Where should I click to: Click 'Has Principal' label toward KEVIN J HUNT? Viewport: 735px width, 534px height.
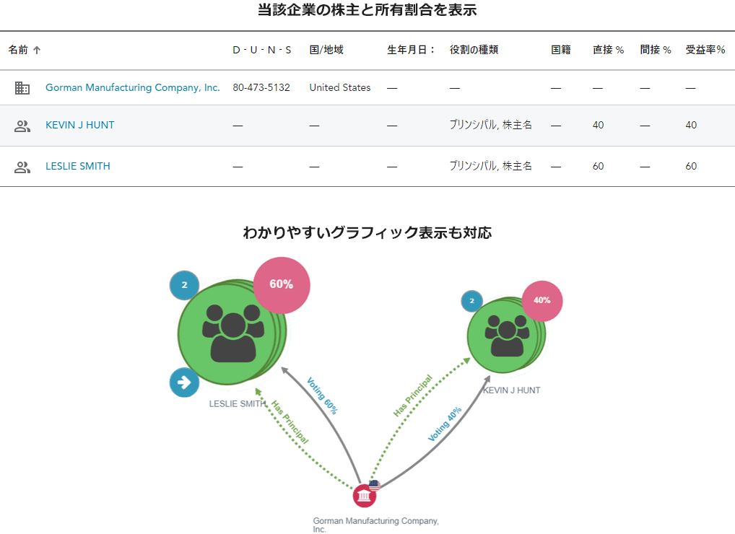tap(413, 395)
